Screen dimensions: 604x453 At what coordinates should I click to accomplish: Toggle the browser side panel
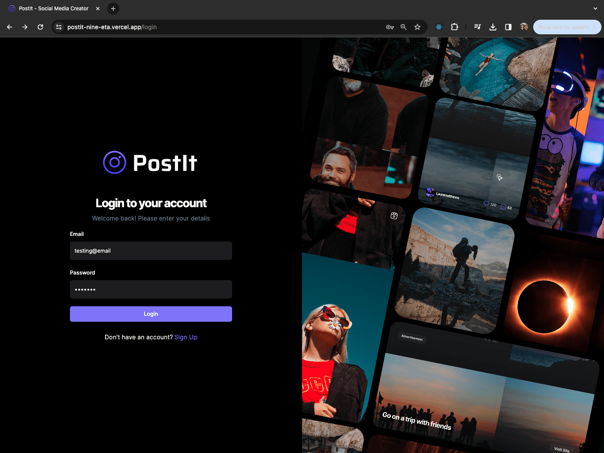(508, 27)
